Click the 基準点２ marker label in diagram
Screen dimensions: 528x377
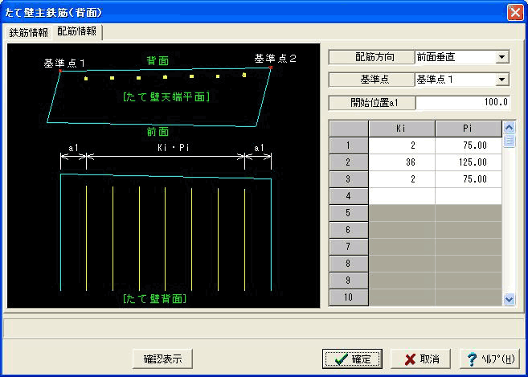coord(275,59)
